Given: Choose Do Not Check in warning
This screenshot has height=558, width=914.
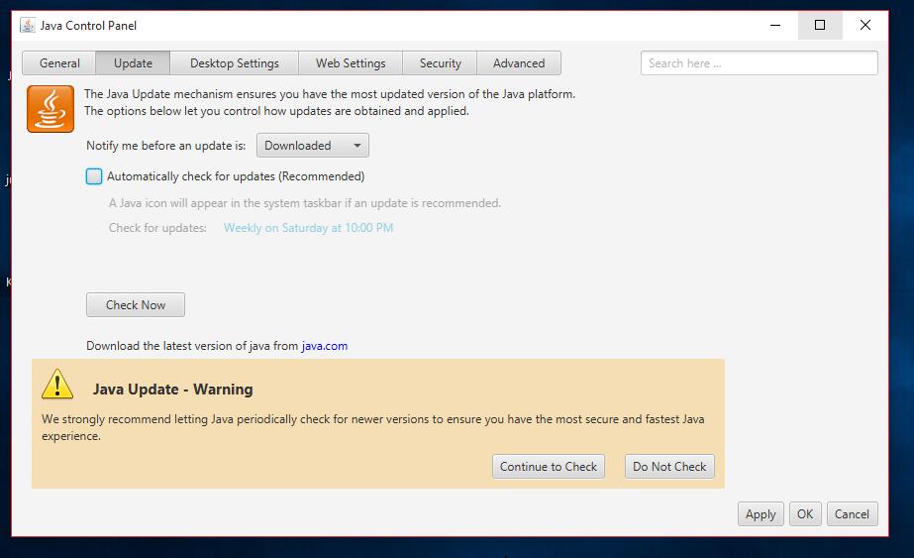Looking at the screenshot, I should point(669,467).
